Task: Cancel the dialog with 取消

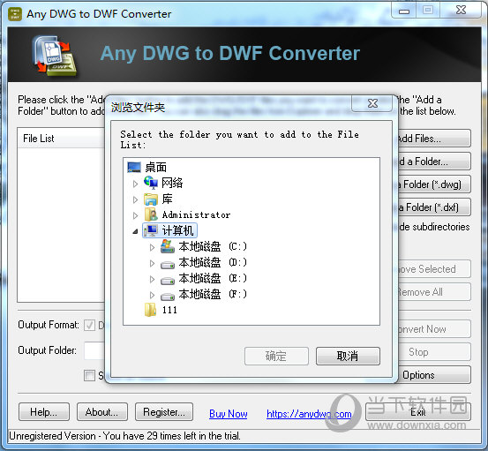Action: (x=348, y=356)
